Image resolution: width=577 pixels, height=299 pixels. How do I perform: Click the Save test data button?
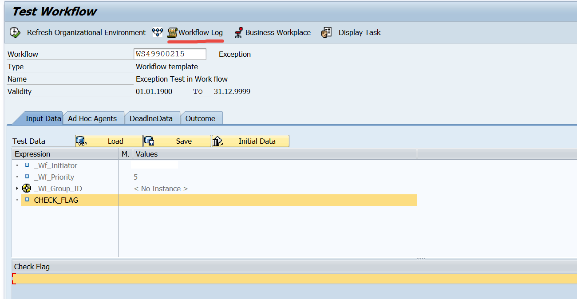[x=177, y=141]
